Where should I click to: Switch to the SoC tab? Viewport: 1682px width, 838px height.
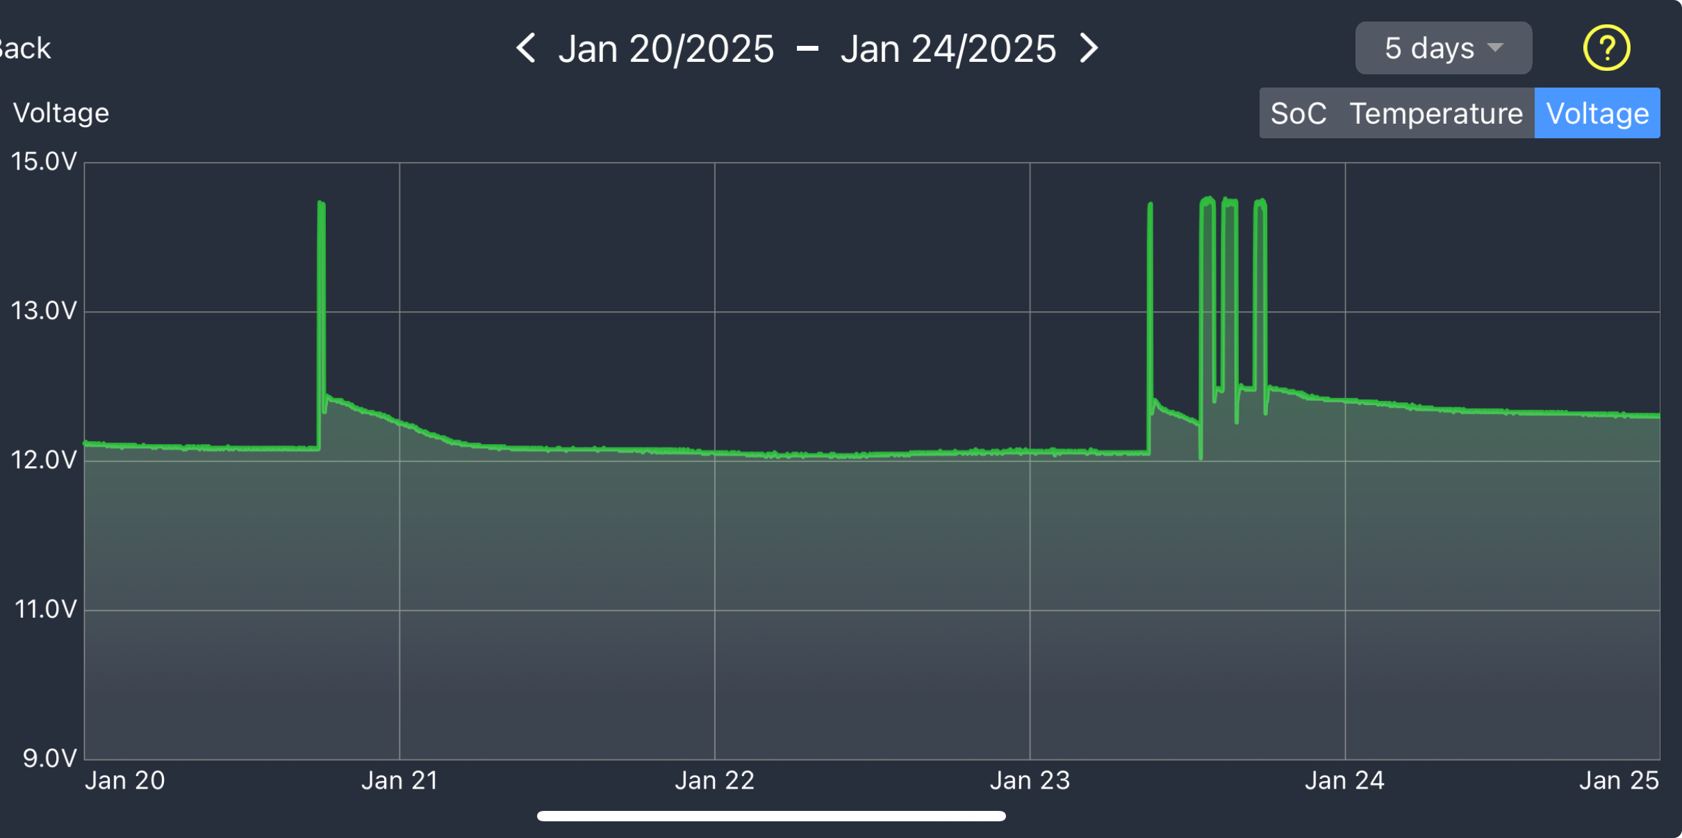tap(1297, 113)
